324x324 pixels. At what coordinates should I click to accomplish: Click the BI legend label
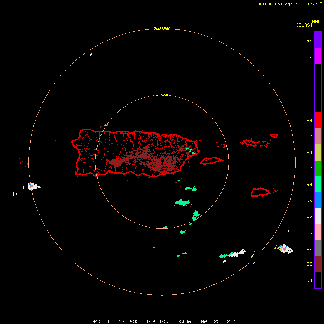pos(309,264)
